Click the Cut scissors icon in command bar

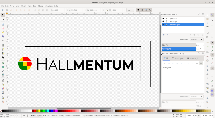(x=207, y=56)
